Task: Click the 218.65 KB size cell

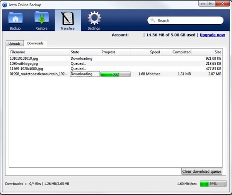Action: (213, 64)
